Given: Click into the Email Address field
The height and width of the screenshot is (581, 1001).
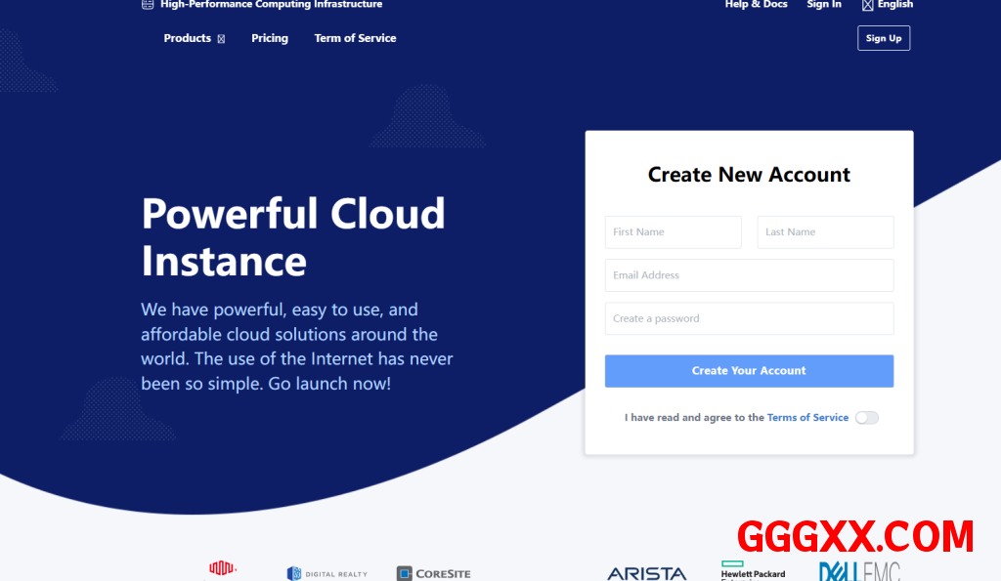Looking at the screenshot, I should coord(749,275).
